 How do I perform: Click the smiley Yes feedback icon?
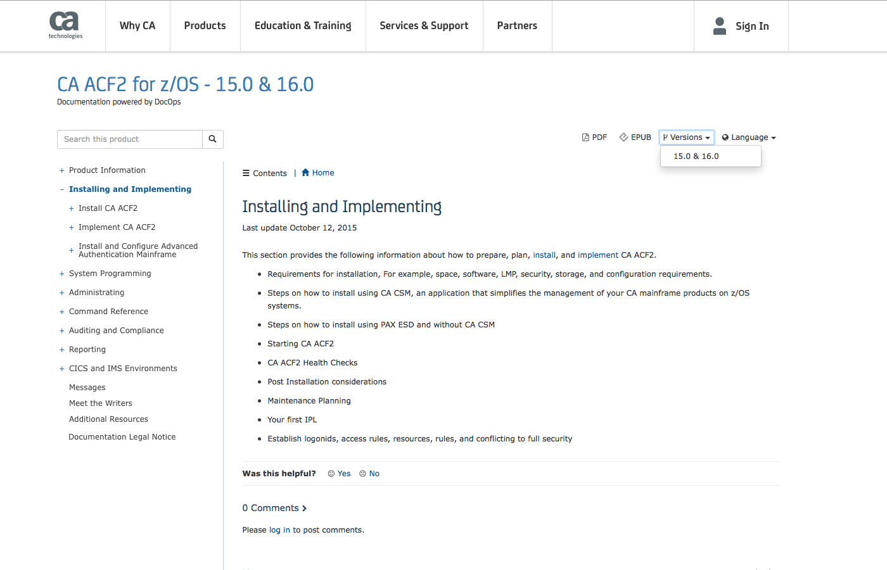pyautogui.click(x=331, y=473)
